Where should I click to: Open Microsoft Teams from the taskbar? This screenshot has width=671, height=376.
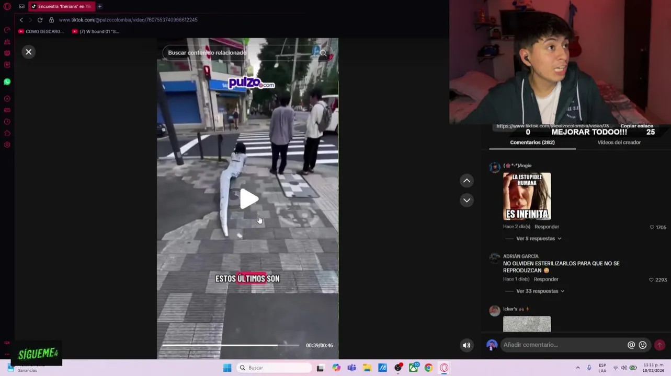point(351,368)
